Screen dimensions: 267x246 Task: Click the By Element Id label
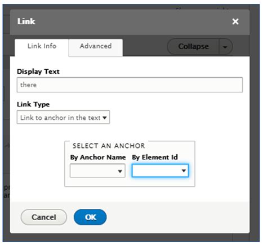click(x=155, y=157)
